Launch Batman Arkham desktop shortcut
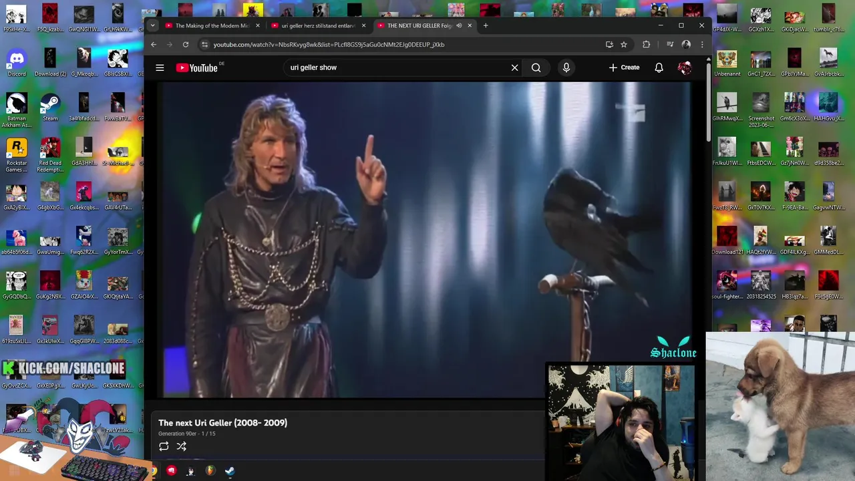This screenshot has height=481, width=855. [x=17, y=111]
